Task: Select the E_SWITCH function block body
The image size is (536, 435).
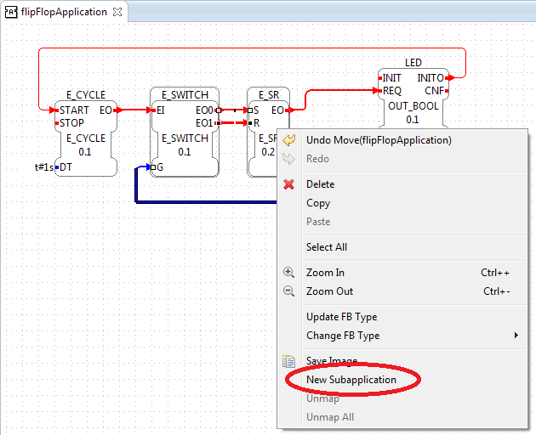Action: [x=185, y=145]
